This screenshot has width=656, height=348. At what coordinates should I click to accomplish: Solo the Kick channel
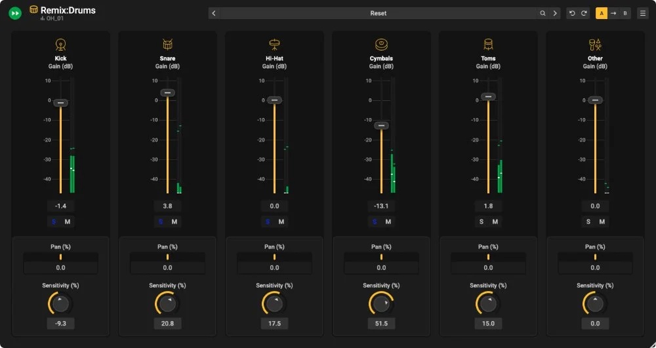click(x=54, y=222)
